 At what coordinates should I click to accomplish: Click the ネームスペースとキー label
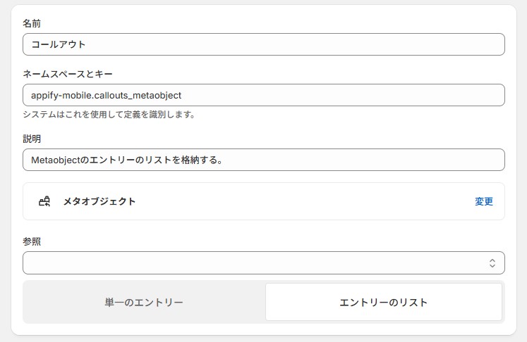click(x=68, y=74)
